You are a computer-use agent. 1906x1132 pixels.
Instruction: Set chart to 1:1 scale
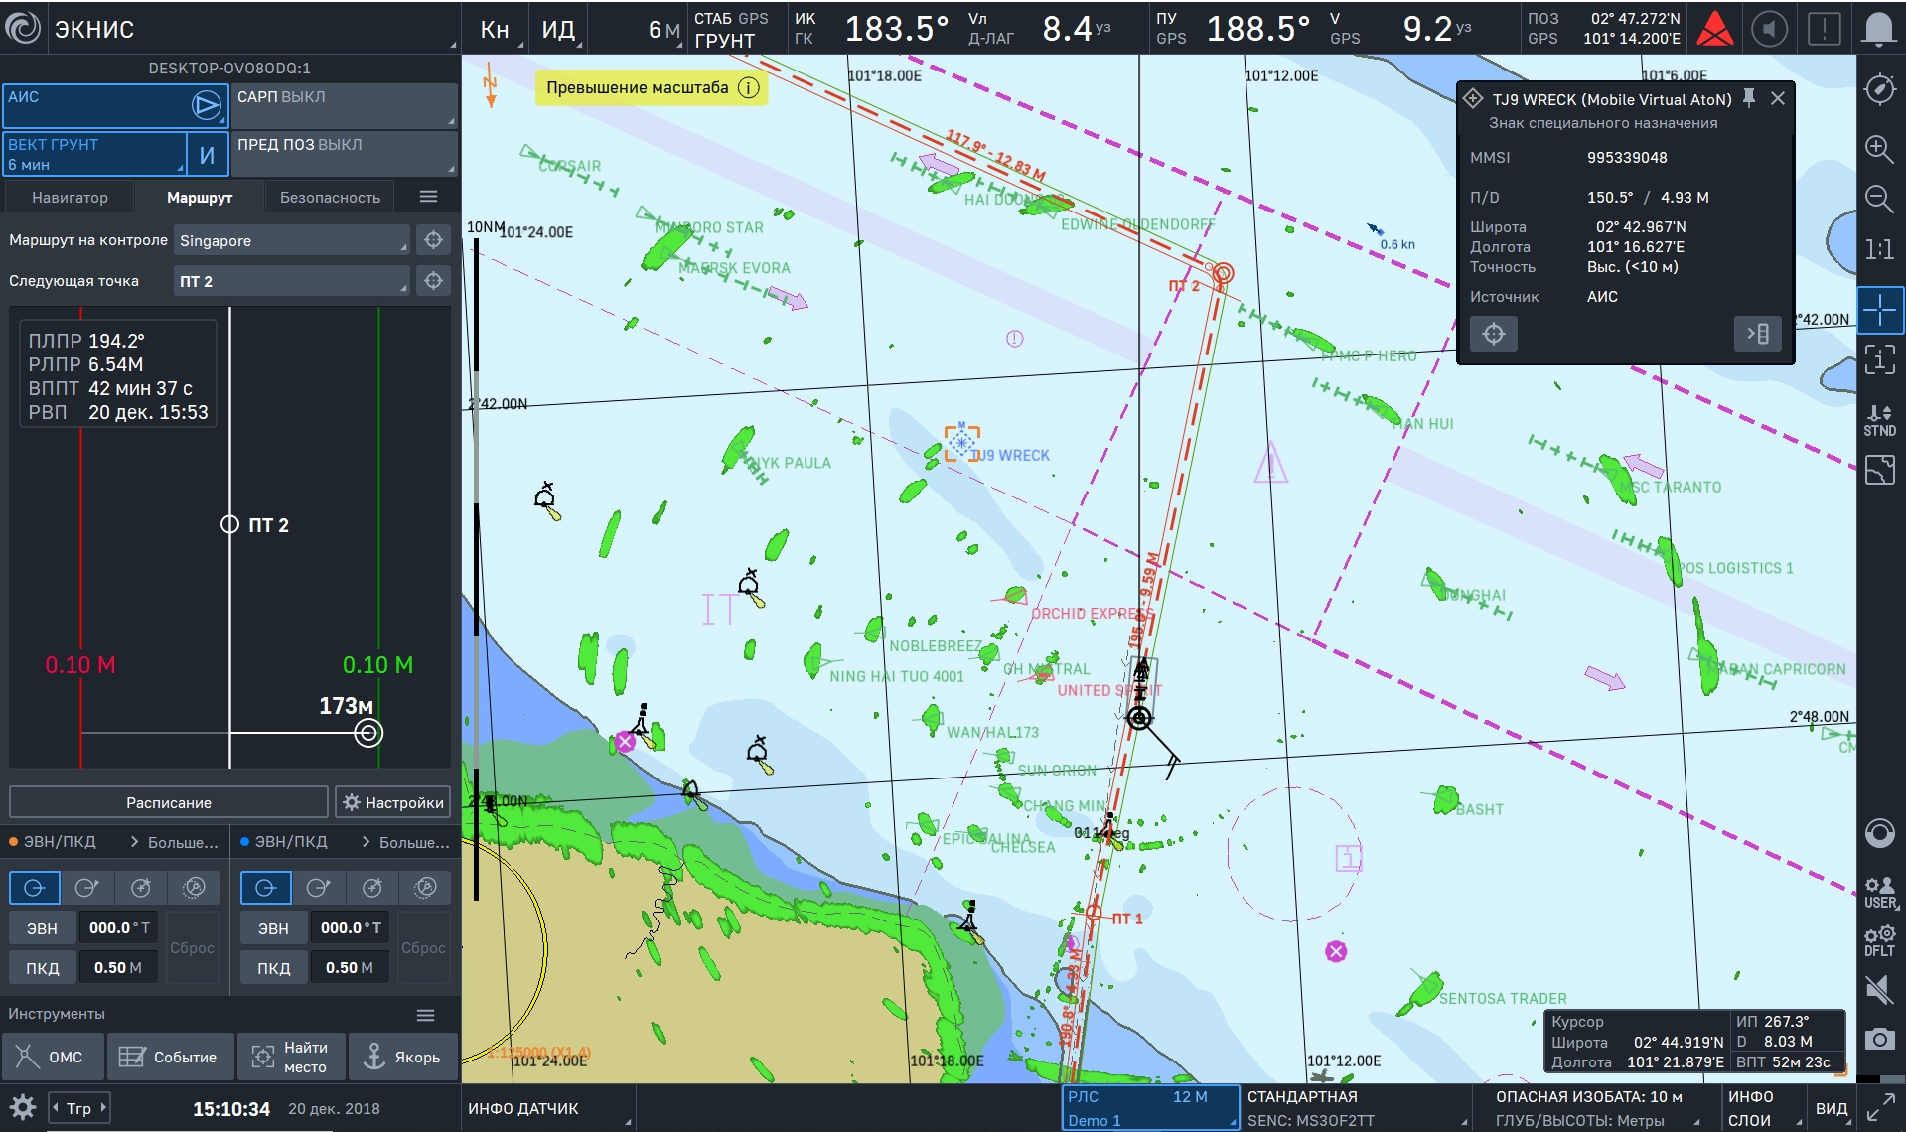coord(1878,249)
